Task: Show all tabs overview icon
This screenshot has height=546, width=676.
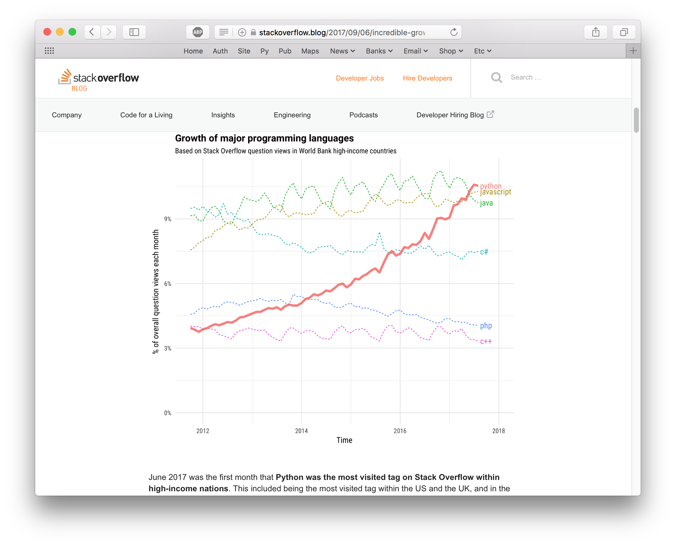Action: (624, 32)
